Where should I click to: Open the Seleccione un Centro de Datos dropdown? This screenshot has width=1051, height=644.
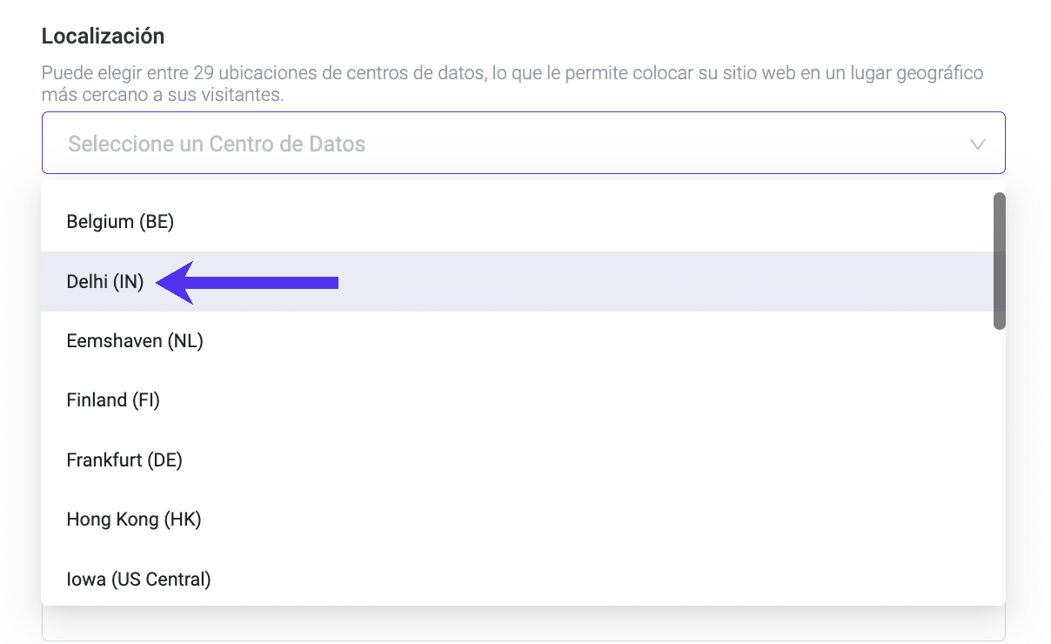tap(522, 144)
